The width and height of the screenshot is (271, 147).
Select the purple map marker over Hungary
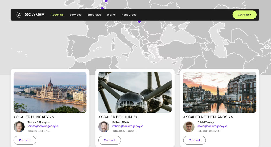[139, 22]
